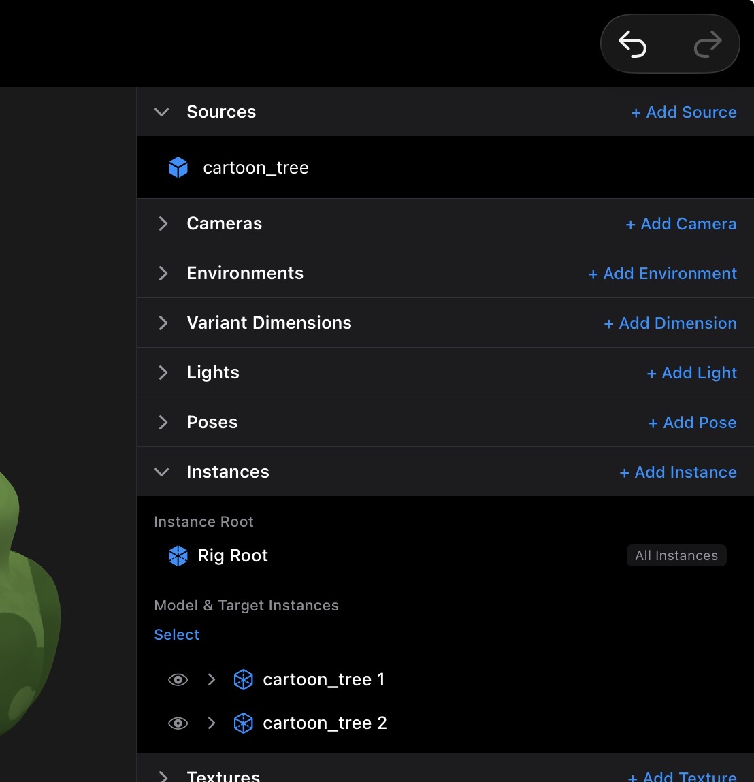
Task: Click the Rig Root instance icon
Action: click(x=178, y=555)
